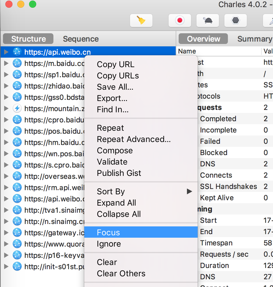Click globe icon beside pos.baidu host
273x287 pixels.
point(17,131)
